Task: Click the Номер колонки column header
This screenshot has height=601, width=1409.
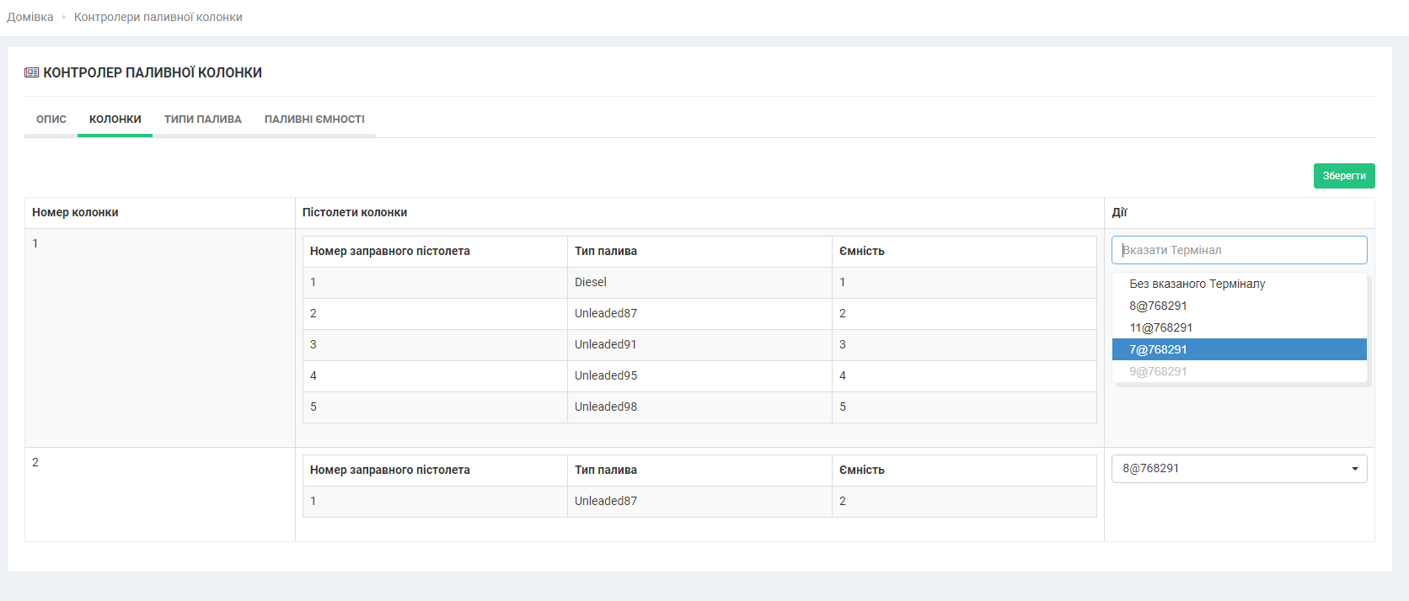Action: pos(75,212)
